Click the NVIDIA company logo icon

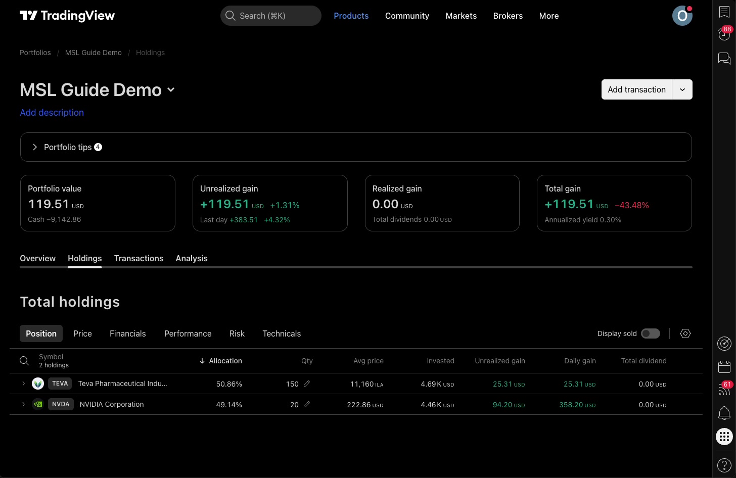coord(38,404)
